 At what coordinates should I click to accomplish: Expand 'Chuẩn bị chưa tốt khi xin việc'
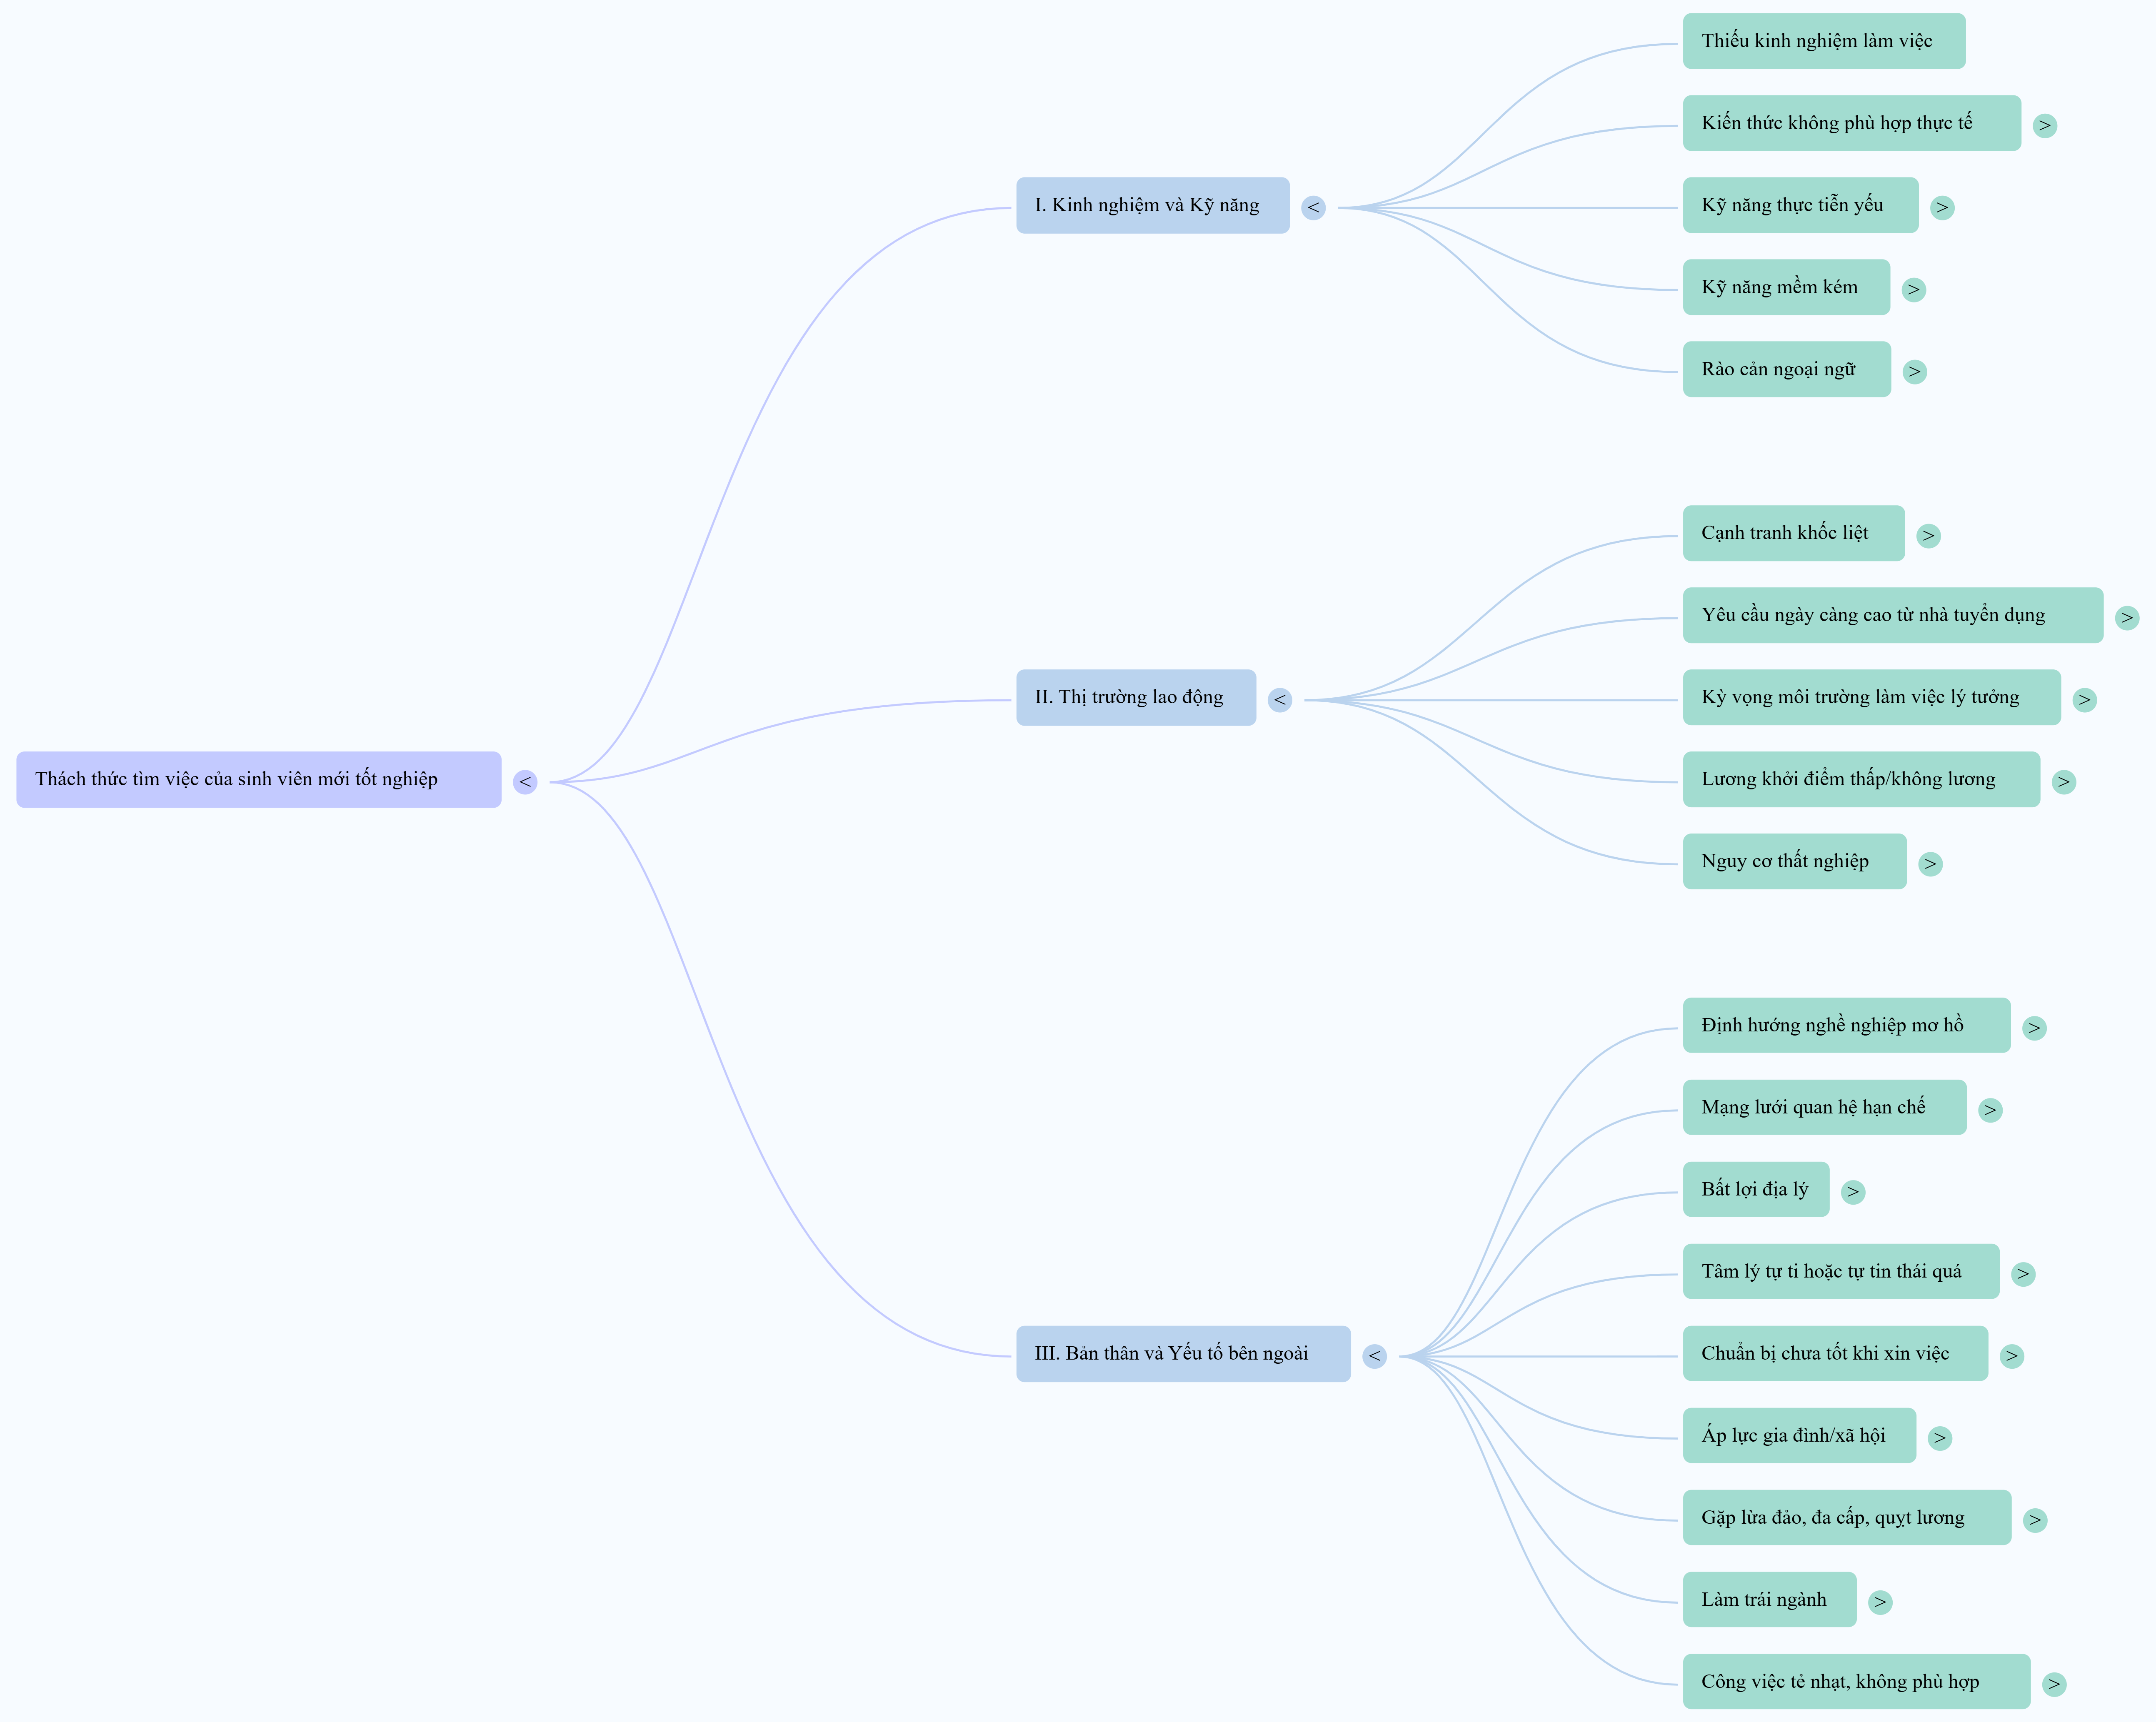2012,1356
